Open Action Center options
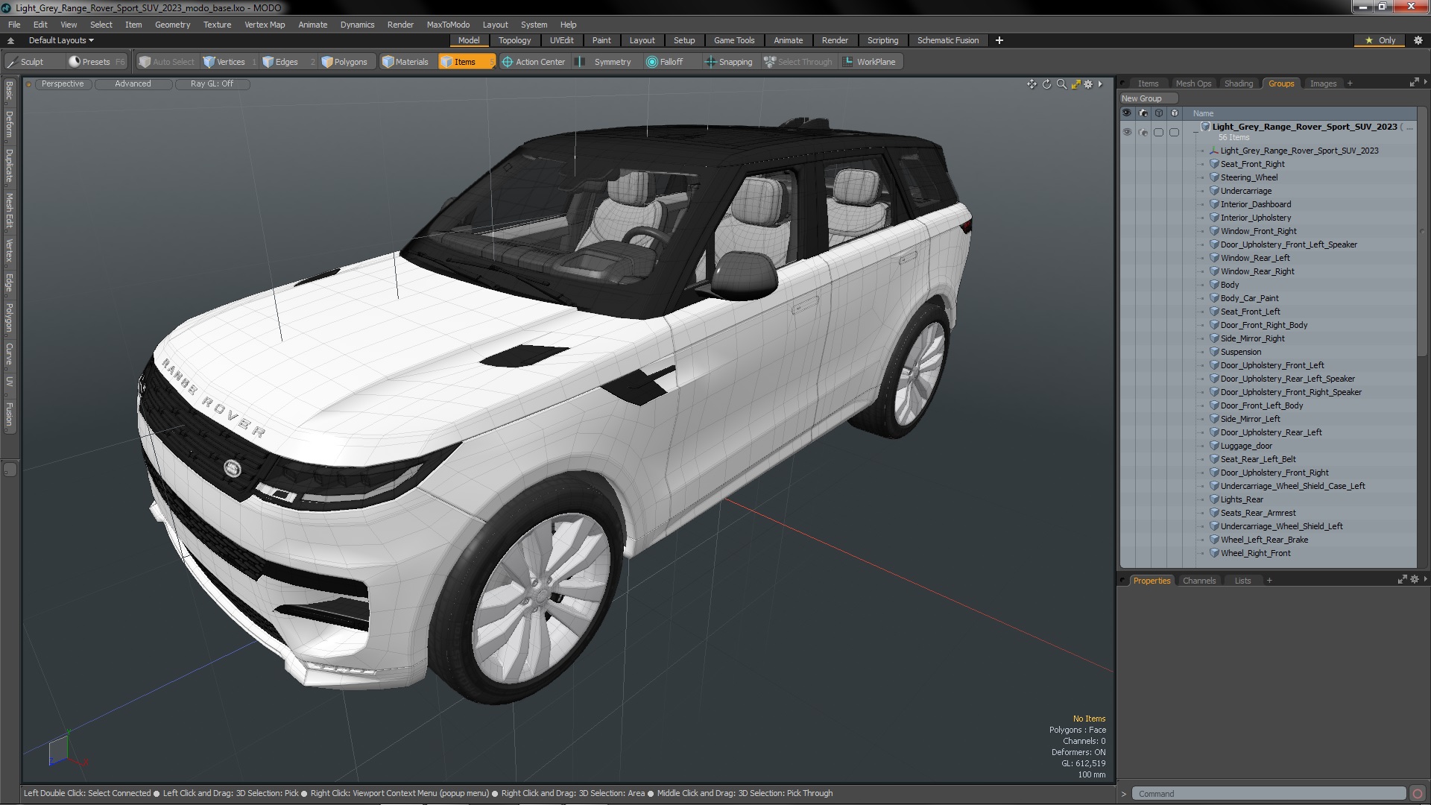The height and width of the screenshot is (805, 1431). (534, 62)
